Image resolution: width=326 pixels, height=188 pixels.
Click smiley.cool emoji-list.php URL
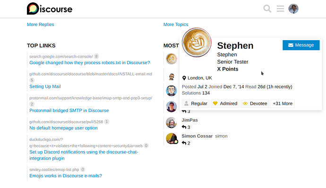(x=54, y=170)
